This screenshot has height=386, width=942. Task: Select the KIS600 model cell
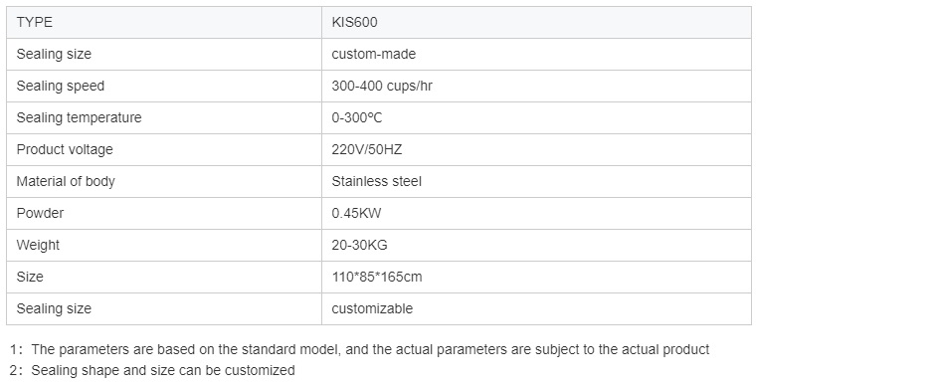(536, 22)
